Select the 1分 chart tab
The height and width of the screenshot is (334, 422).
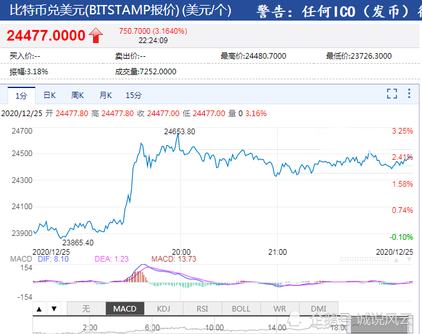coord(21,96)
